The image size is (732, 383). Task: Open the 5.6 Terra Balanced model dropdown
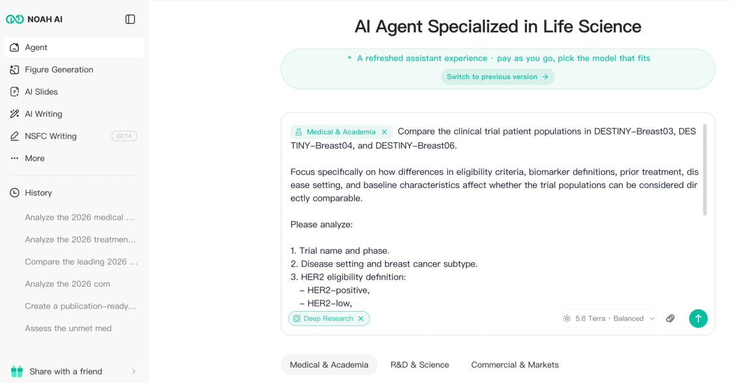point(609,318)
